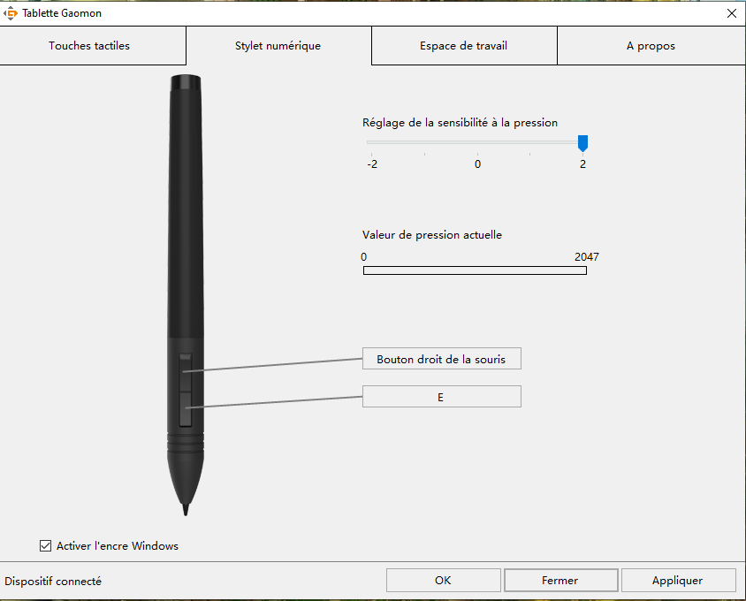The image size is (746, 601).
Task: Close the Tablette Gaomon window
Action: [x=731, y=13]
